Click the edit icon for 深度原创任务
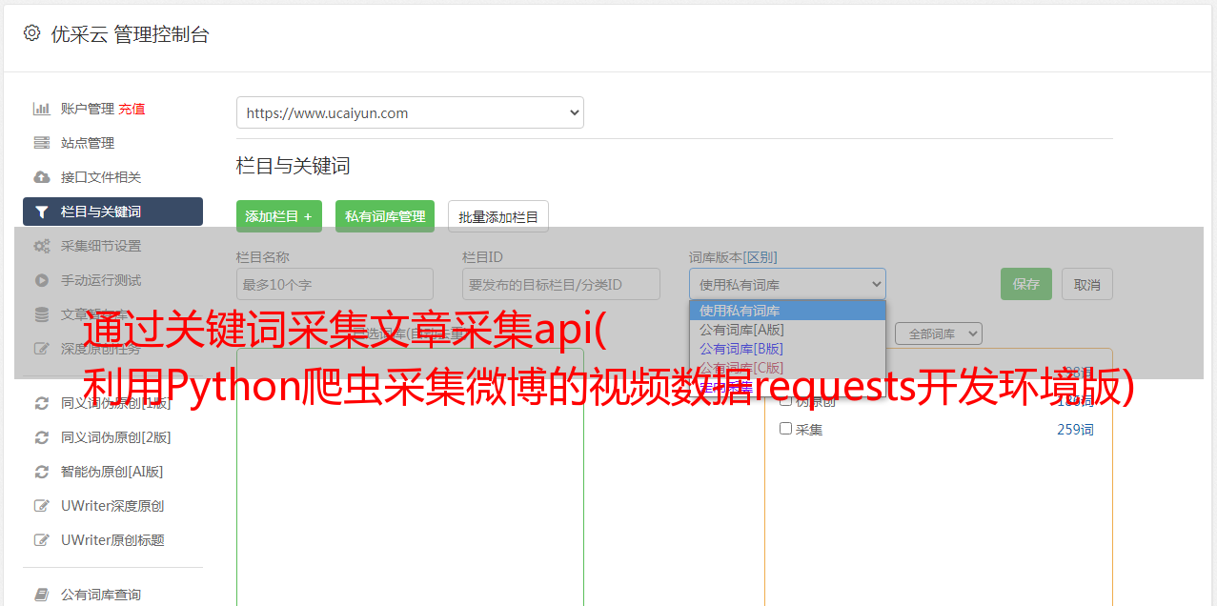This screenshot has width=1217, height=606. 41,349
